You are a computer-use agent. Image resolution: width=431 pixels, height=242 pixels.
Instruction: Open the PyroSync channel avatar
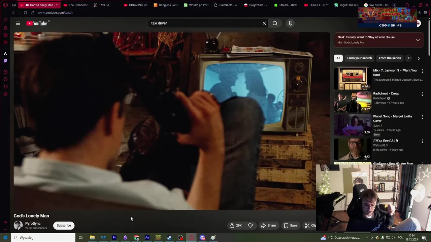point(18,225)
